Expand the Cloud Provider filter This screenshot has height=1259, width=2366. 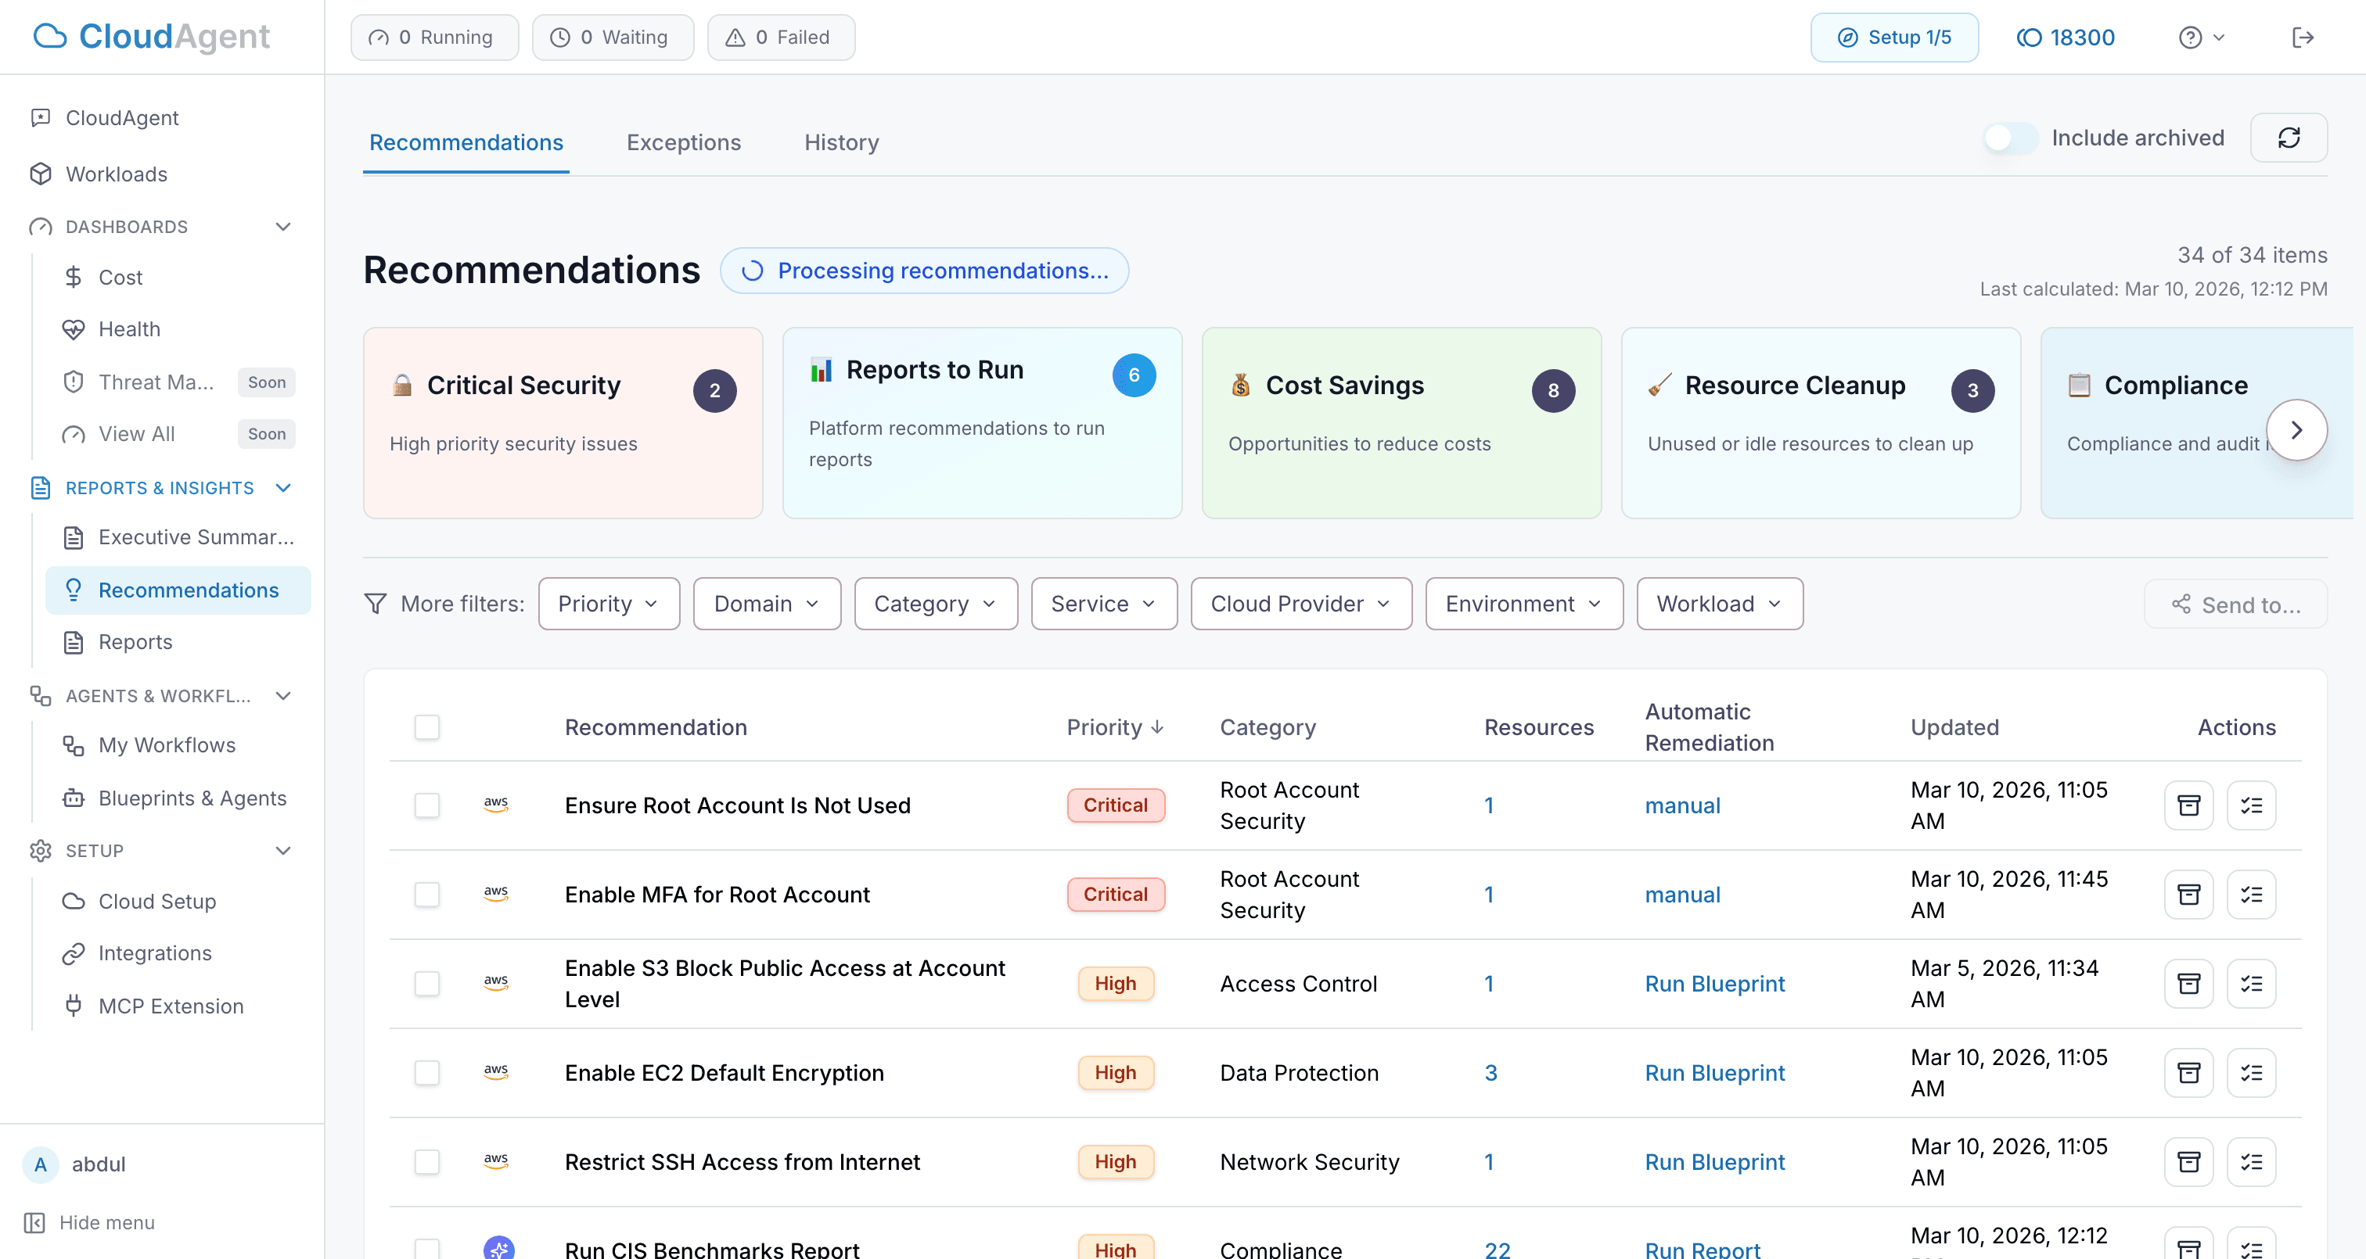1300,604
